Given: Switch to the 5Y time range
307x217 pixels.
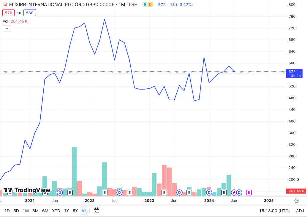Looking at the screenshot, I should pos(75,211).
